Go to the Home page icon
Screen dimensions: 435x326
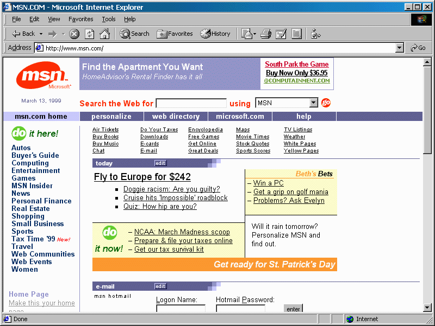pyautogui.click(x=104, y=34)
